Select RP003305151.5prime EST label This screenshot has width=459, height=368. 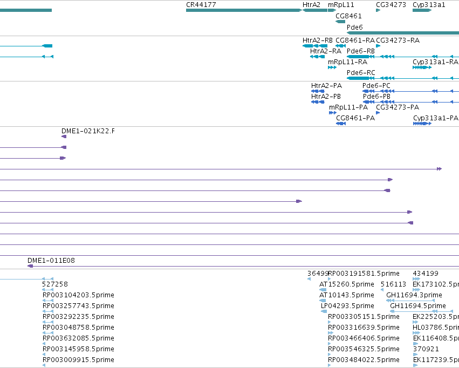[364, 317]
